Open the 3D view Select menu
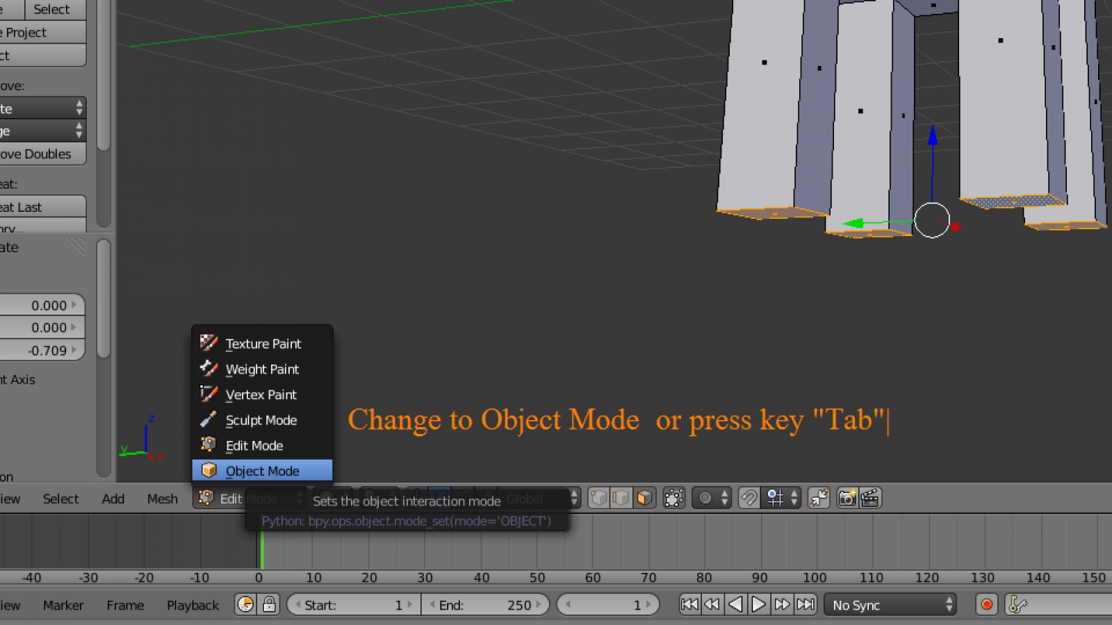Image resolution: width=1112 pixels, height=625 pixels. [60, 499]
